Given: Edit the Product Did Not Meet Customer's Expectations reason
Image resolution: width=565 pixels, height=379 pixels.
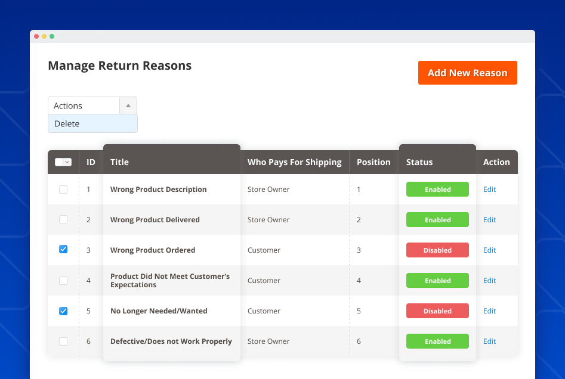Looking at the screenshot, I should (x=489, y=280).
